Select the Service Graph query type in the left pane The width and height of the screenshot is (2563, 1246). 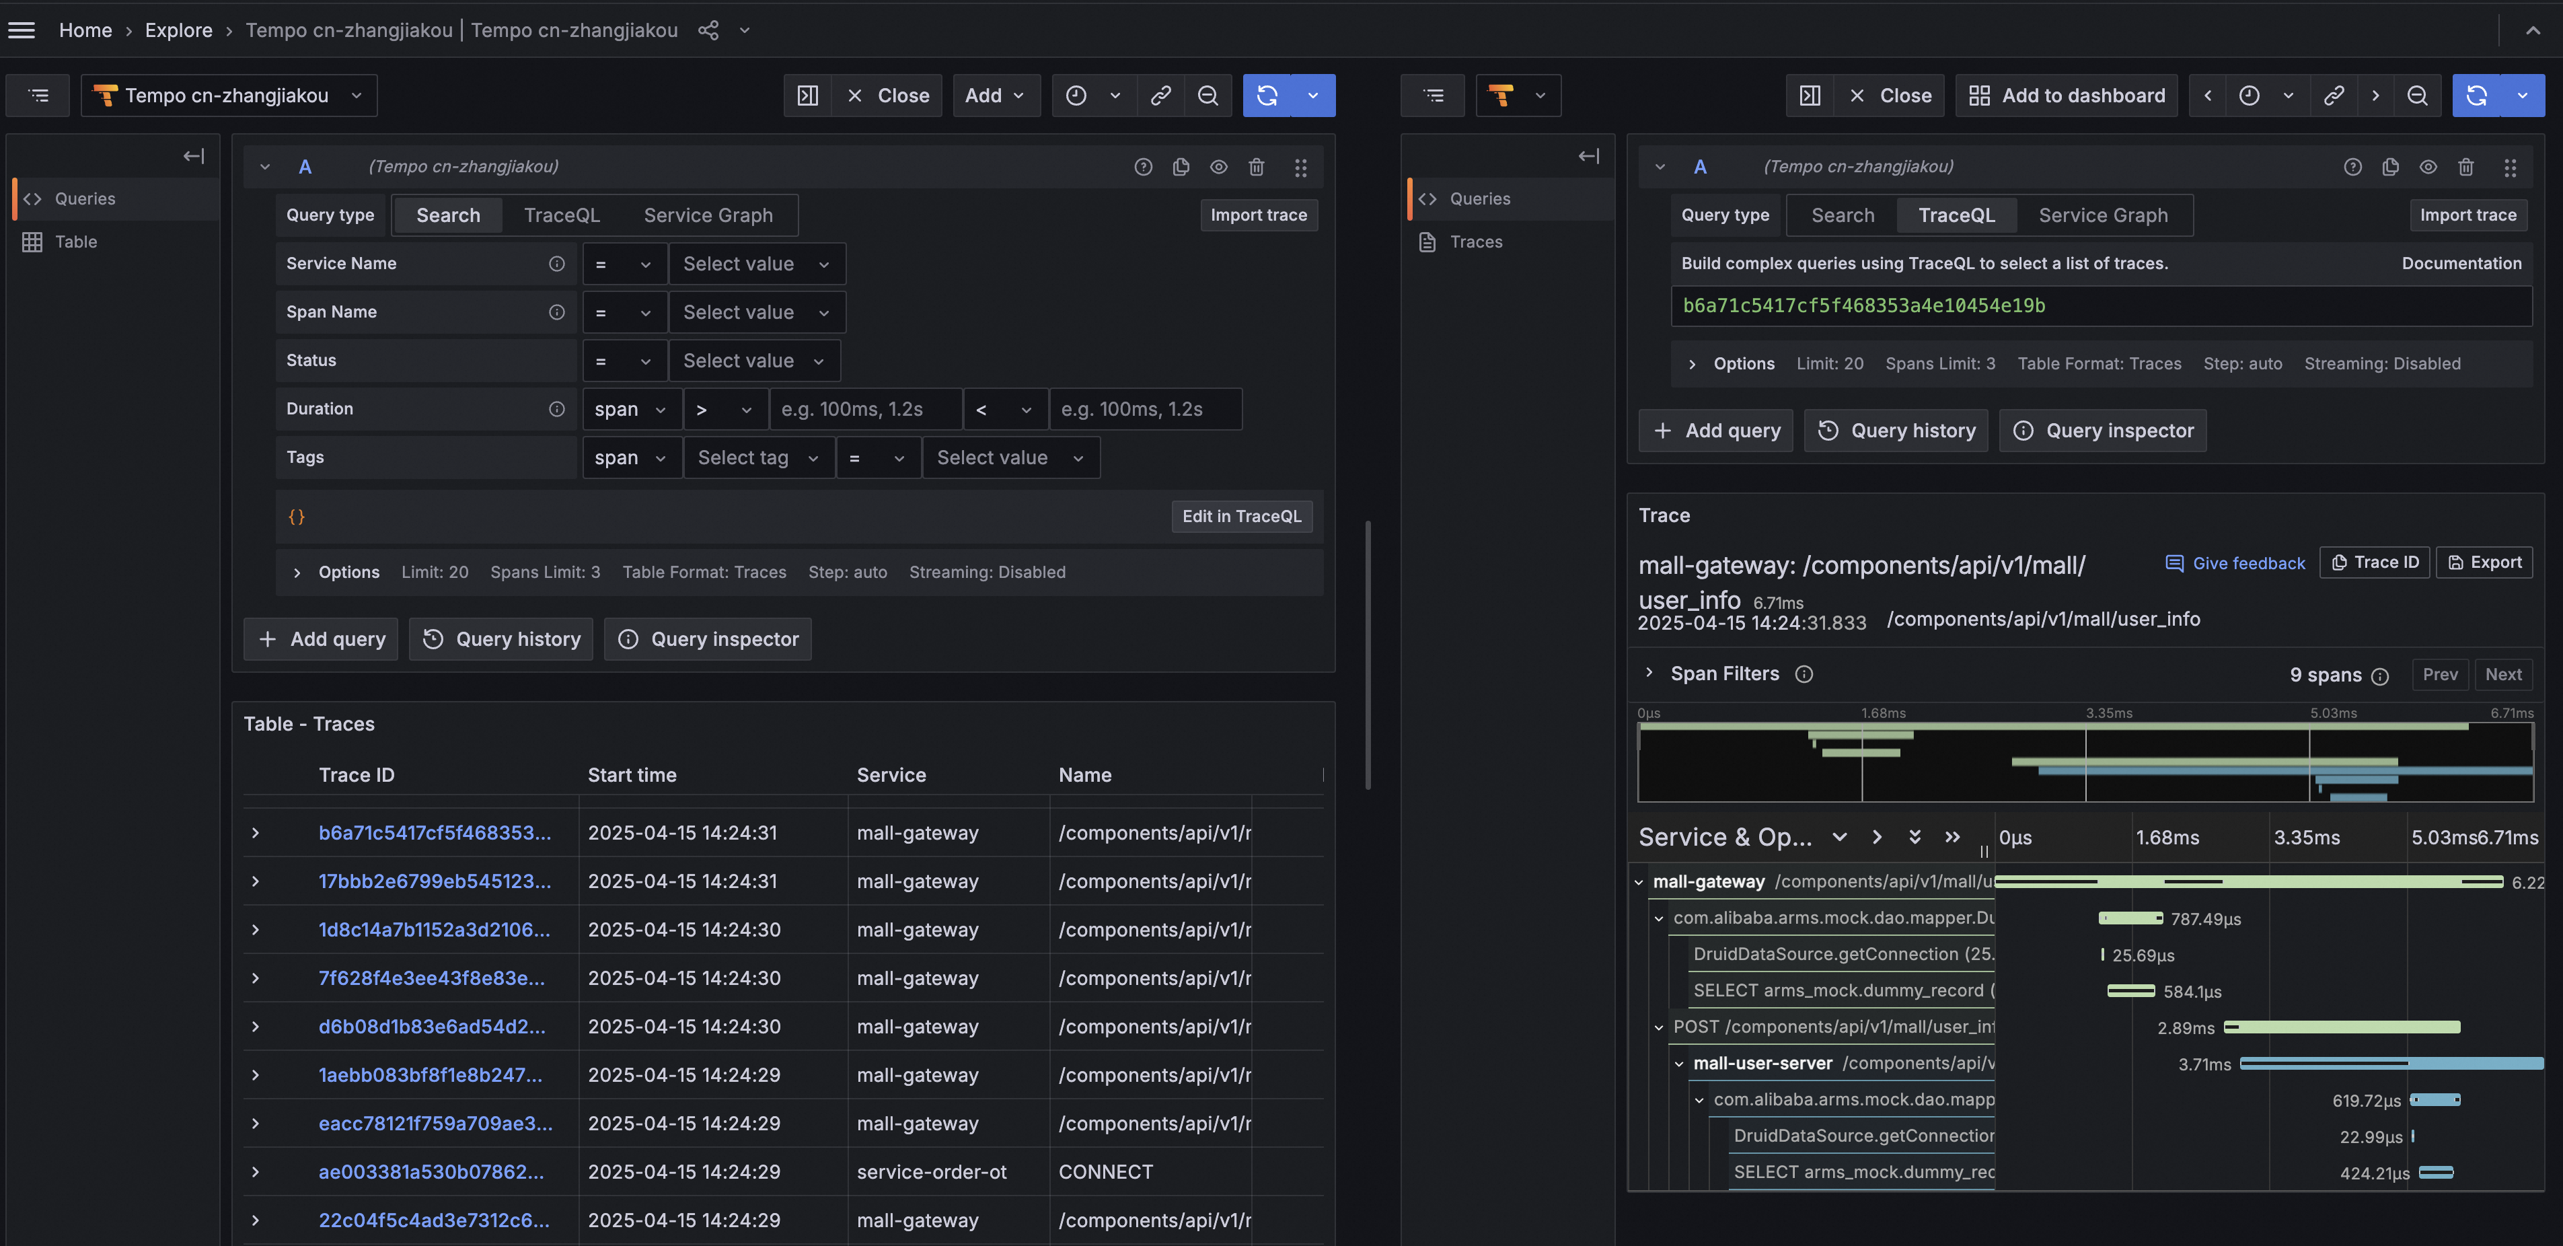tap(708, 215)
